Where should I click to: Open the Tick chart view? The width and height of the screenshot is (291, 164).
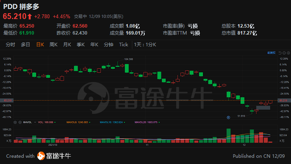tap(123, 45)
